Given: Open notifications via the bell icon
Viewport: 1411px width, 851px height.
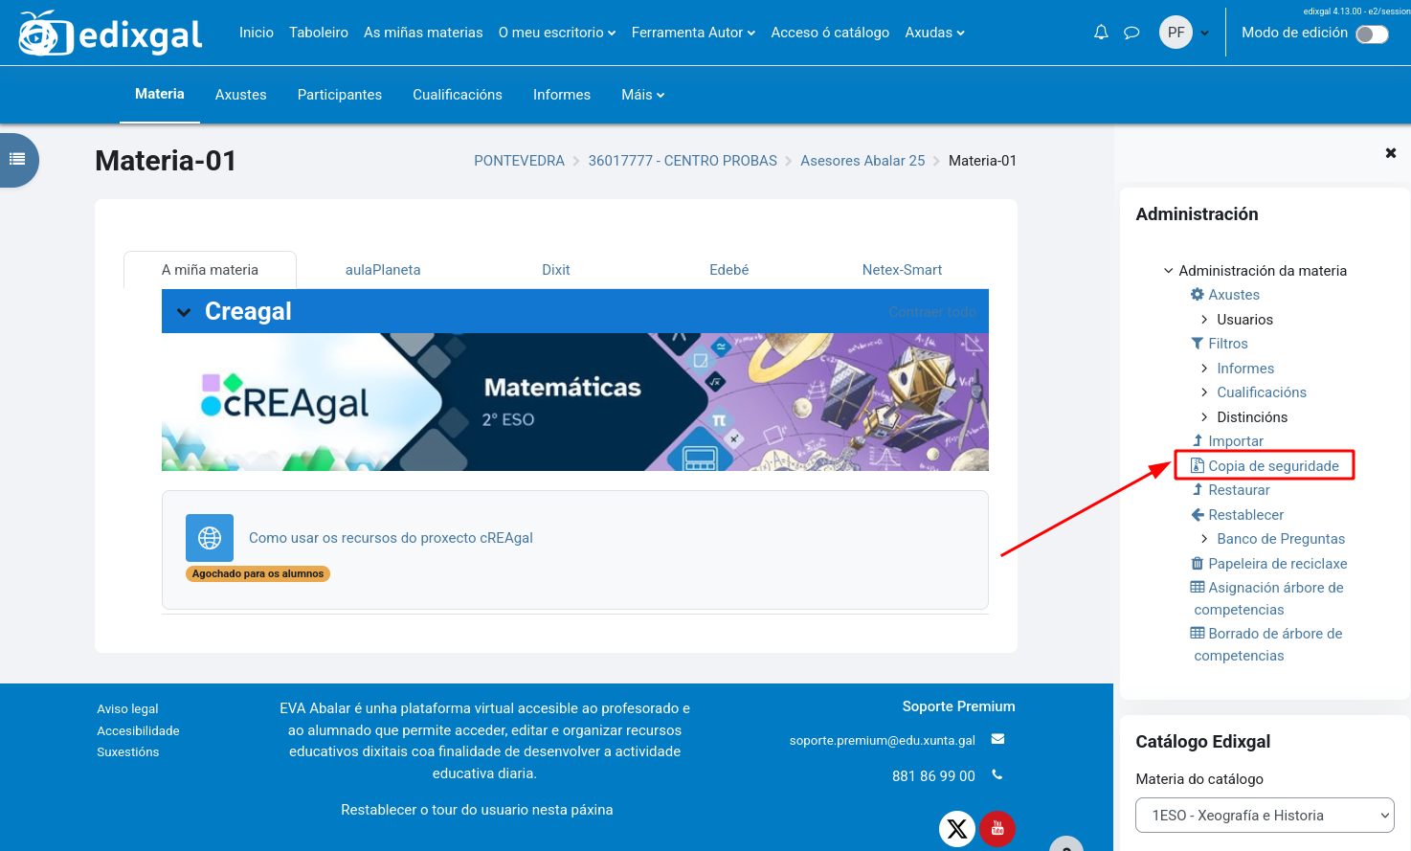Looking at the screenshot, I should 1101,32.
